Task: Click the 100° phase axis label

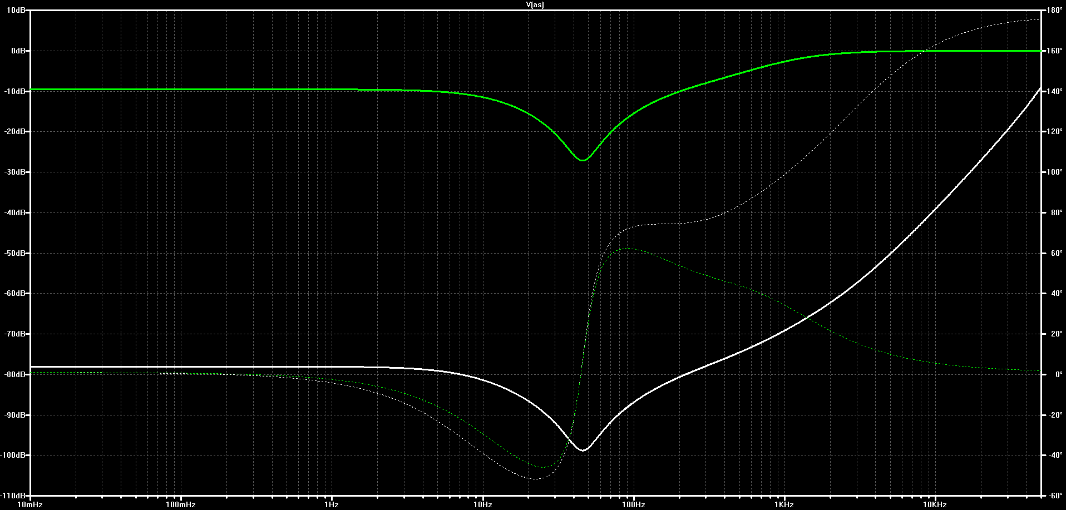Action: pyautogui.click(x=1055, y=172)
